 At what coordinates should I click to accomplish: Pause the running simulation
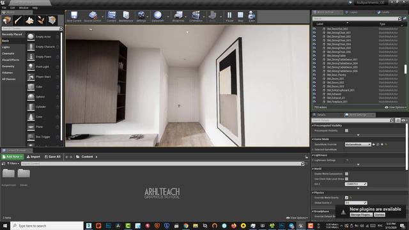point(229,17)
